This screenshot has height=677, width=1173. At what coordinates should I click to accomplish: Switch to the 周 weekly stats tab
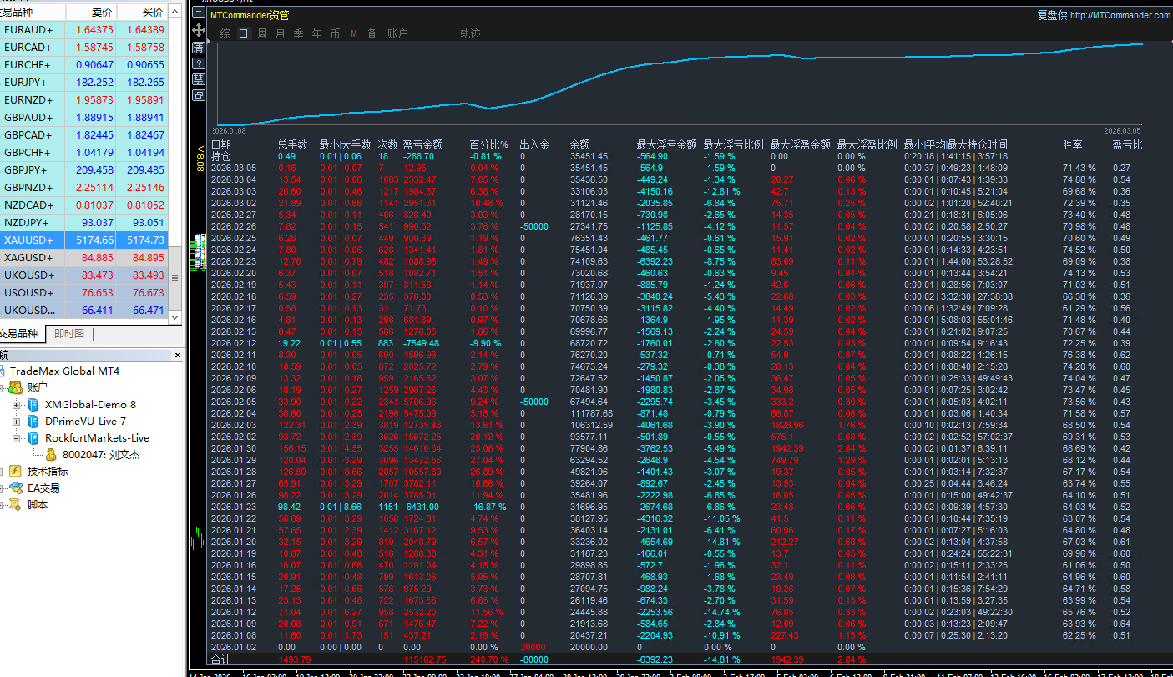point(262,34)
